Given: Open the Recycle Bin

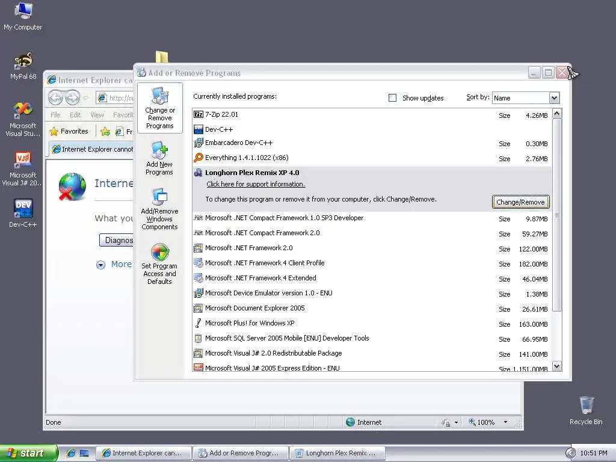Looking at the screenshot, I should (x=586, y=410).
